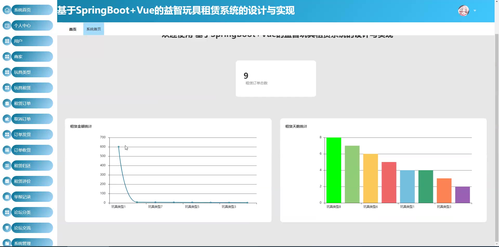Click the system title in the header

176,10
